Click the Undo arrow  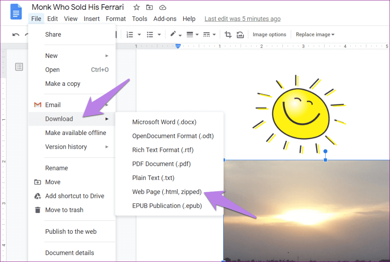(15, 34)
